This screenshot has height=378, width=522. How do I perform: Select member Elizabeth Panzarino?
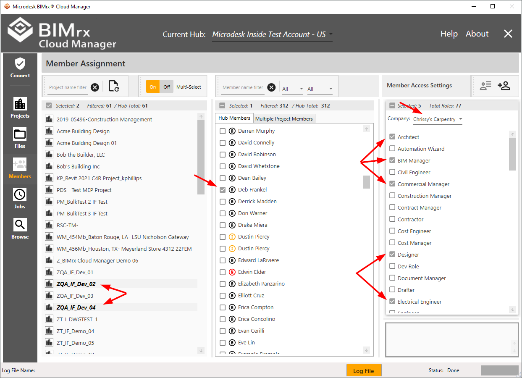[x=261, y=284]
